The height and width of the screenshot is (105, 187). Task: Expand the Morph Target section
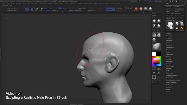tap(170, 66)
